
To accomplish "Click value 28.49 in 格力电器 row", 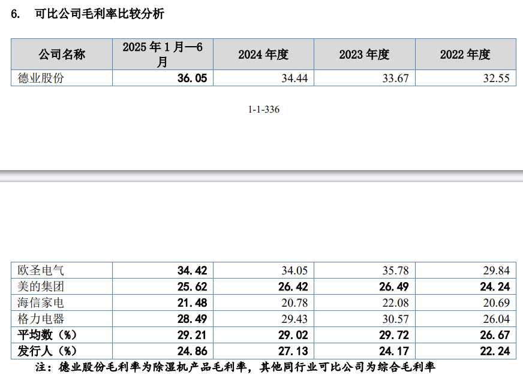I will pos(192,319).
